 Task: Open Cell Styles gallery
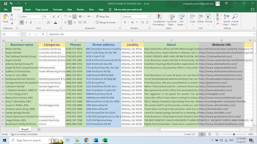click(x=181, y=20)
